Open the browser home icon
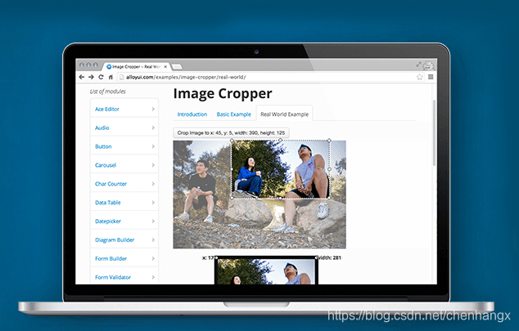The image size is (519, 331). click(111, 77)
